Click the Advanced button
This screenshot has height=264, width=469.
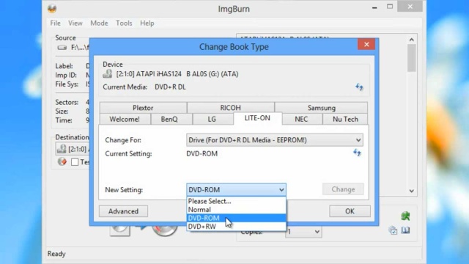coord(123,211)
